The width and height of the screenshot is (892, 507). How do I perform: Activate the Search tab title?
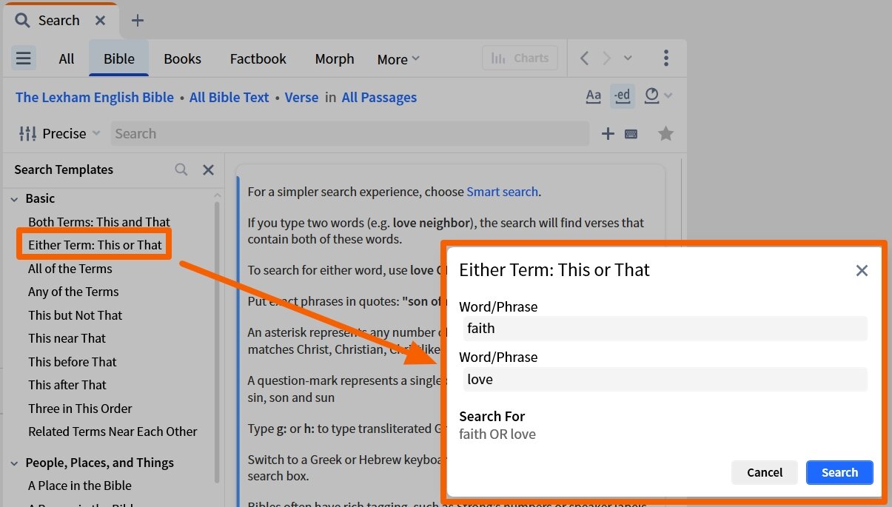[58, 21]
